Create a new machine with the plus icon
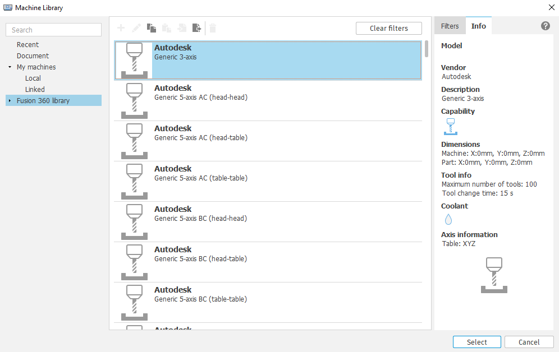559x352 pixels. click(x=121, y=28)
